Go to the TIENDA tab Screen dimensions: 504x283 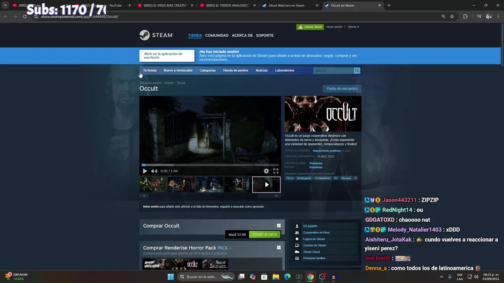pyautogui.click(x=195, y=35)
